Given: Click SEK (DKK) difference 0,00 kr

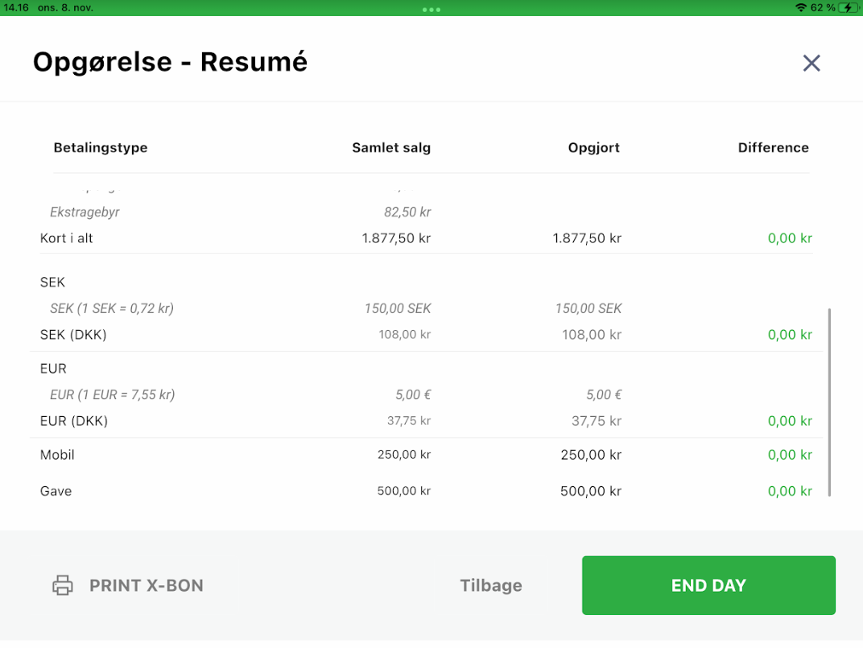Looking at the screenshot, I should point(790,335).
